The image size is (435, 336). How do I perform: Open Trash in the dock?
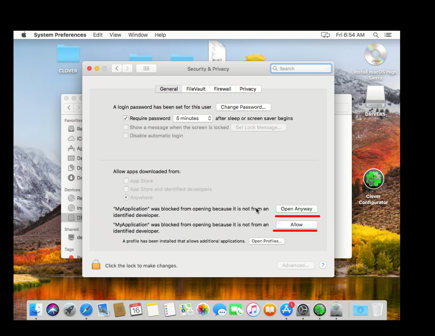pyautogui.click(x=377, y=309)
